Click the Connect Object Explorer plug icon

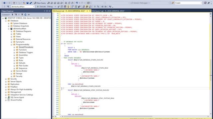point(12,15)
